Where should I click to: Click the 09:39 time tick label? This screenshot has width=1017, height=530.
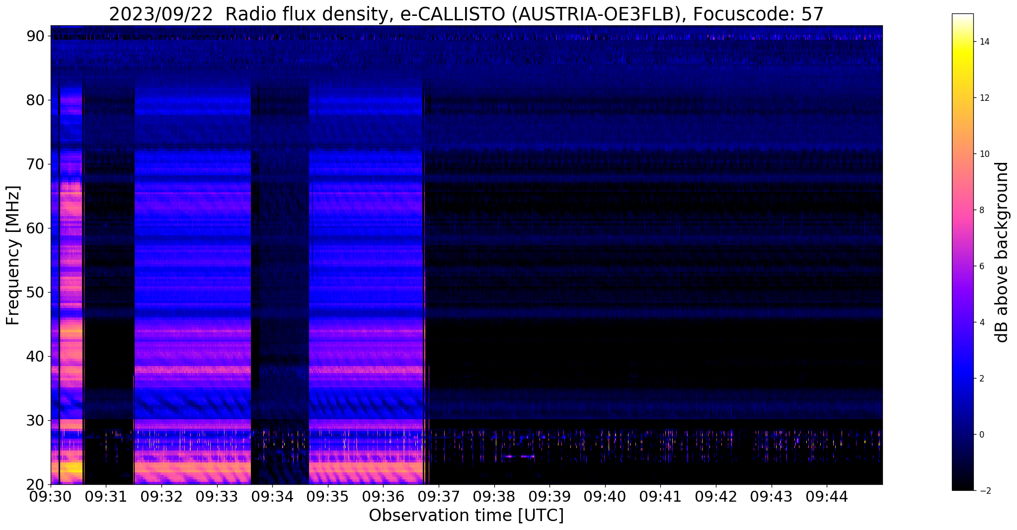[x=549, y=496]
